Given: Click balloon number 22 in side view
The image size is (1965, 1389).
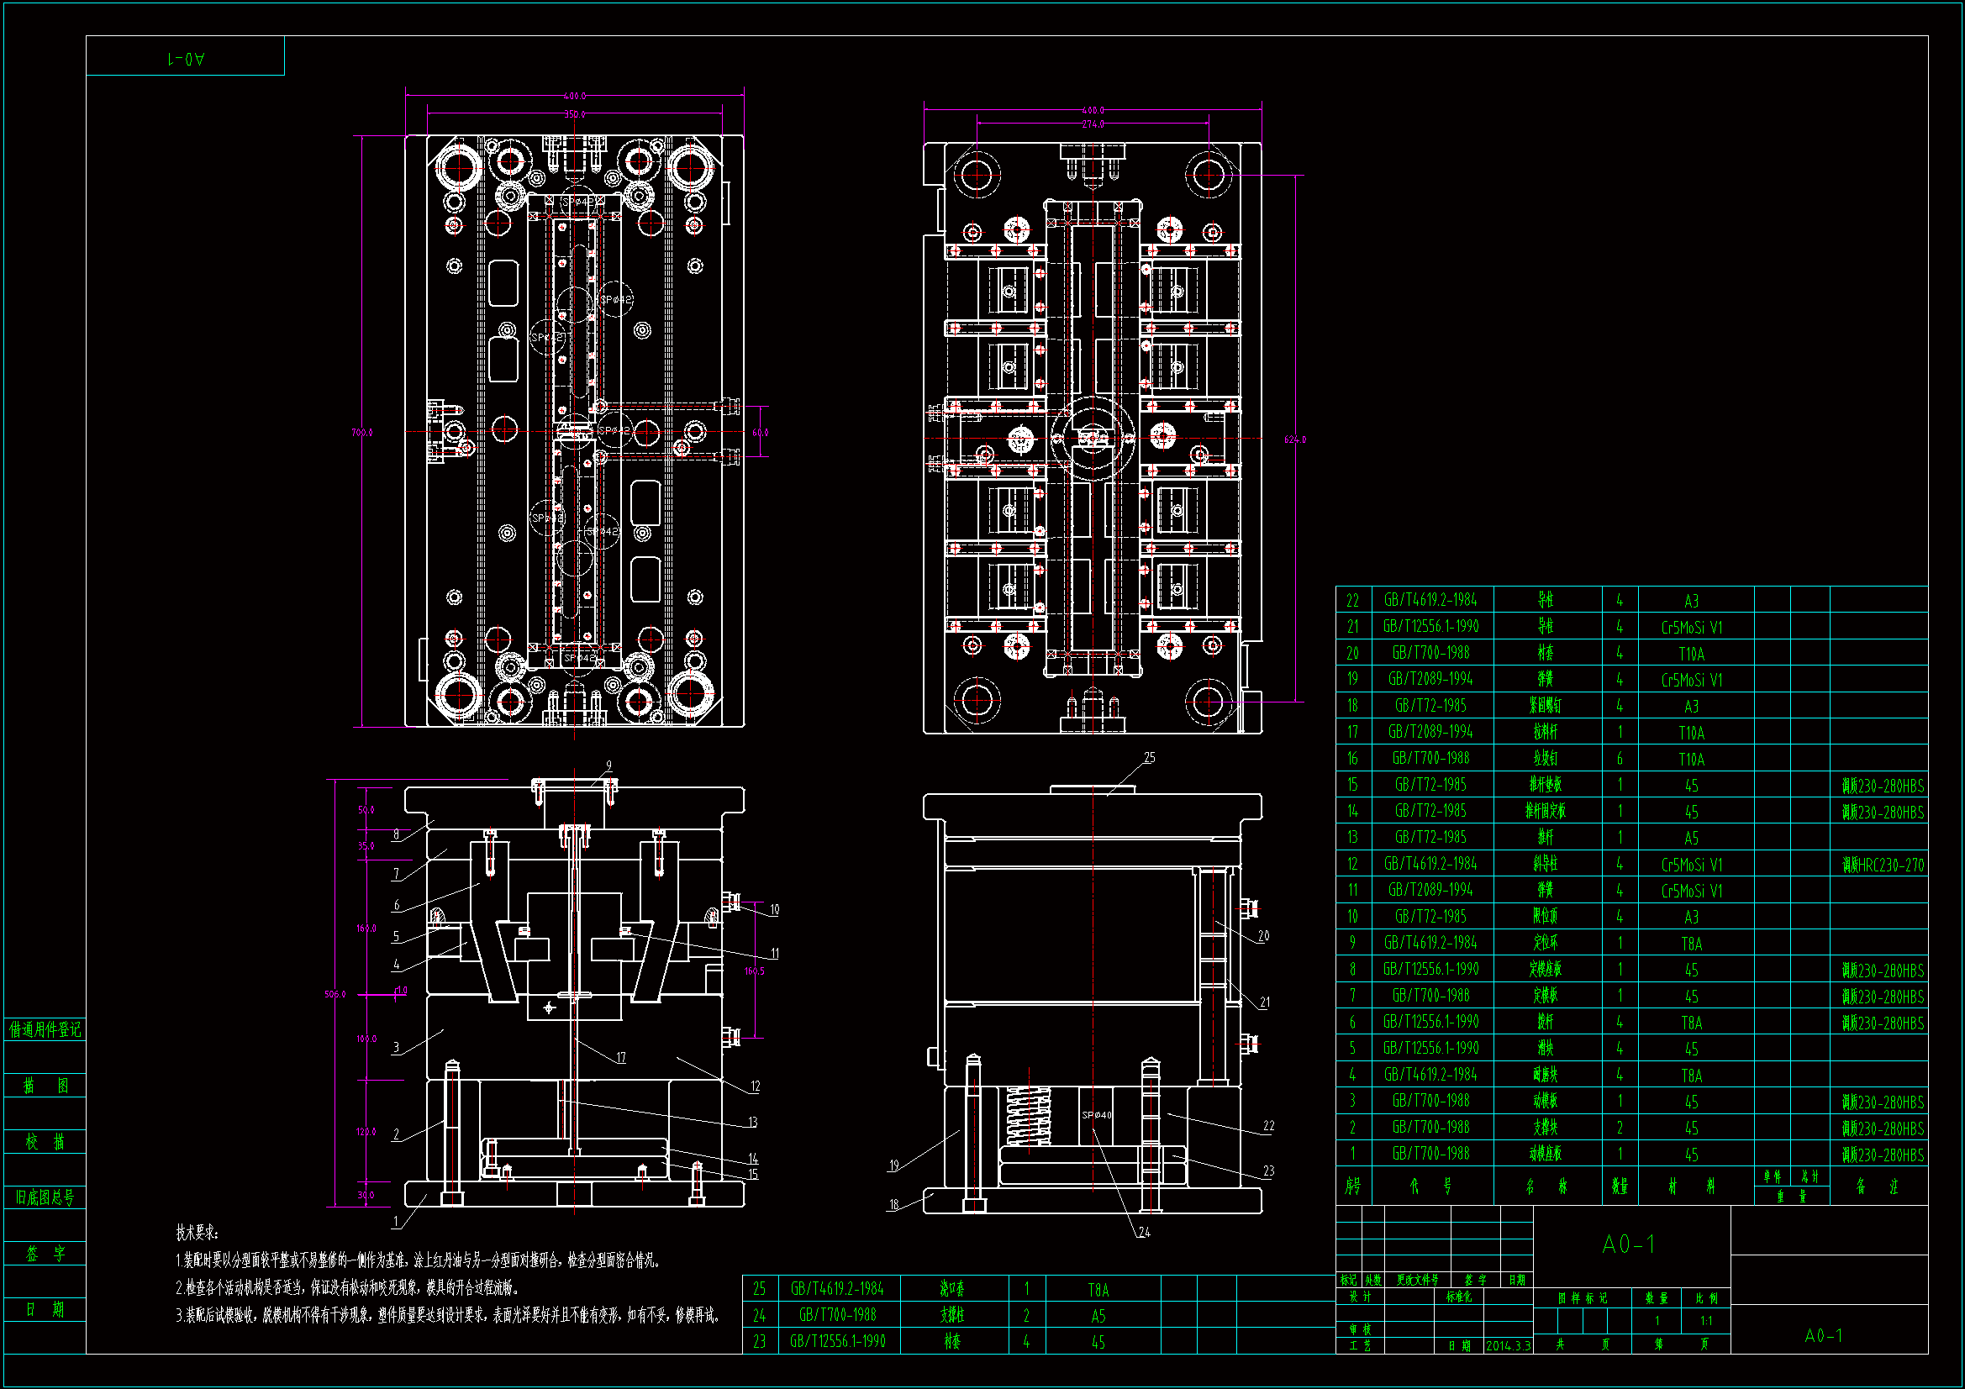Looking at the screenshot, I should [x=1268, y=1126].
